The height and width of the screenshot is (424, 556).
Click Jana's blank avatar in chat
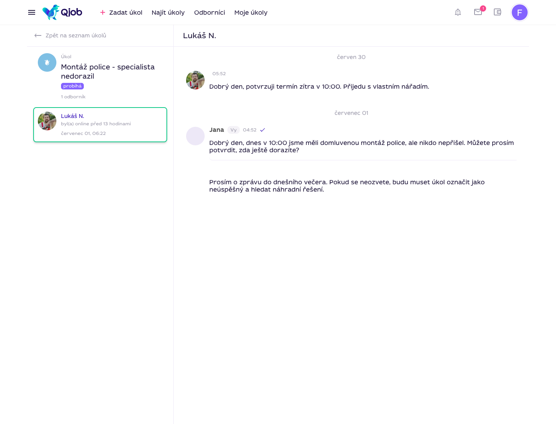tap(195, 136)
